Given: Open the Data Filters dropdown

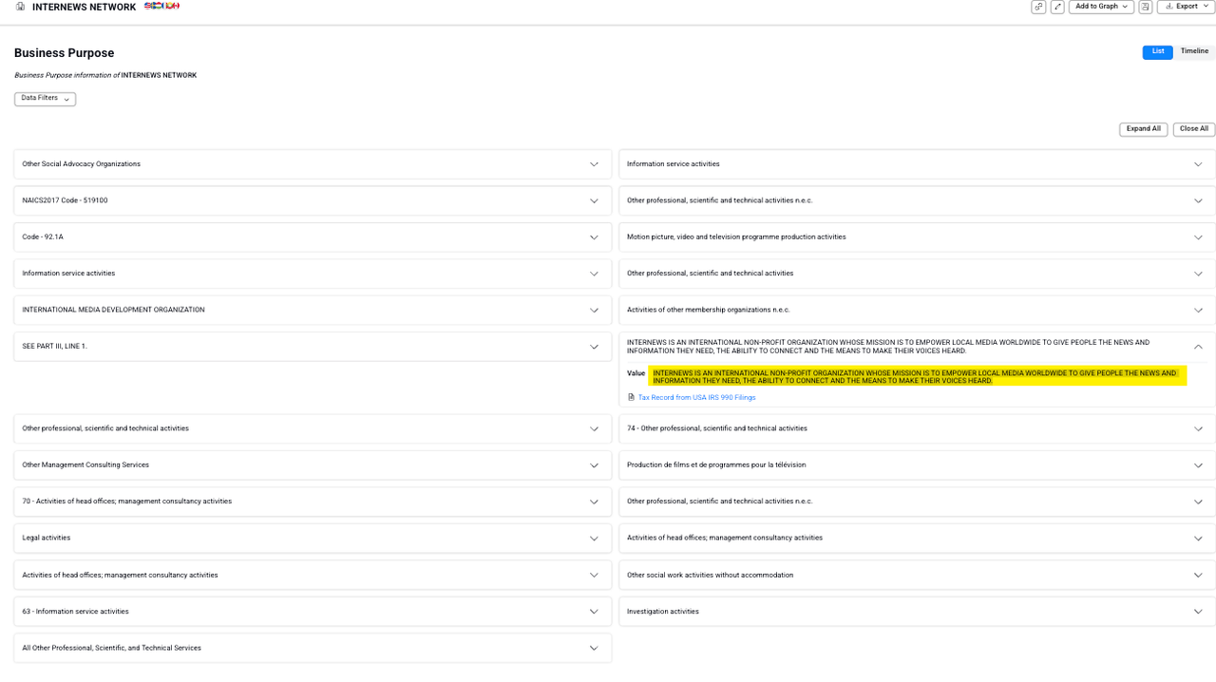Looking at the screenshot, I should [45, 99].
